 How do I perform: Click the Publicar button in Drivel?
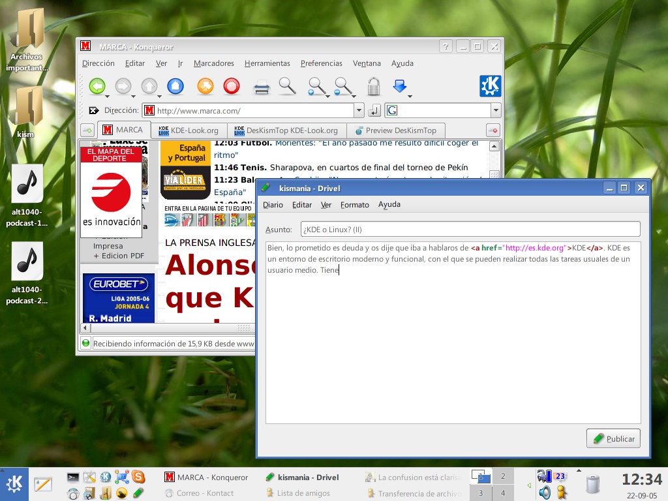tap(613, 438)
